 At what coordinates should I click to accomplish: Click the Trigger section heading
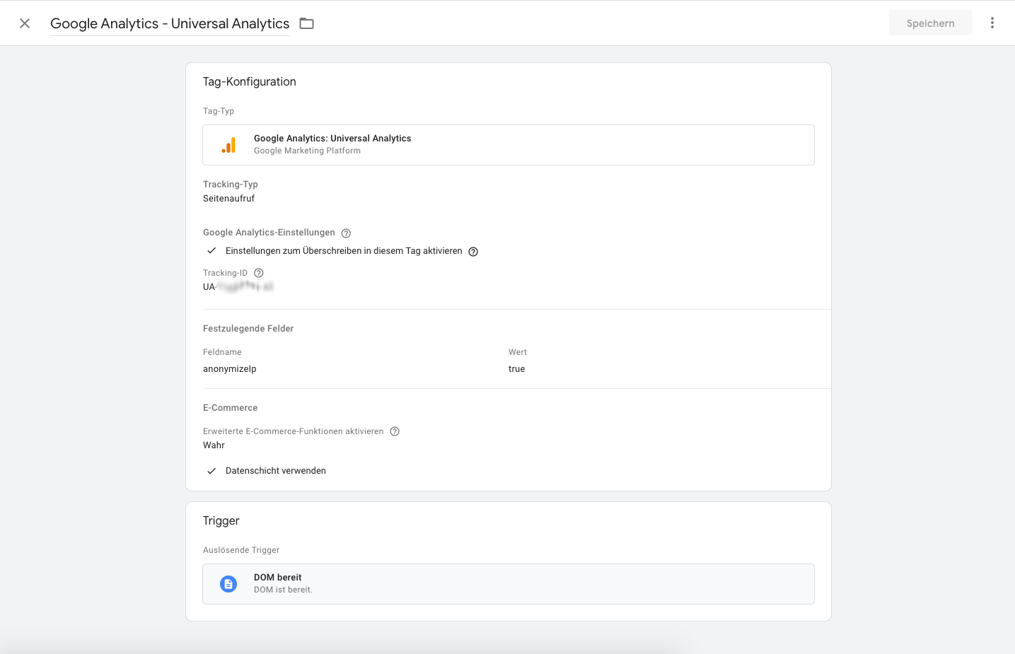click(x=221, y=521)
